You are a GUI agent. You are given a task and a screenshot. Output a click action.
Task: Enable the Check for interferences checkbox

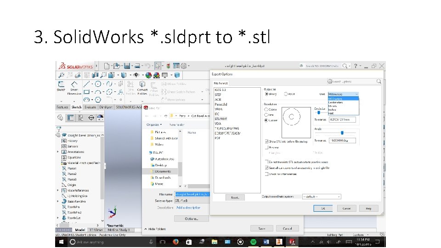[x=266, y=174]
